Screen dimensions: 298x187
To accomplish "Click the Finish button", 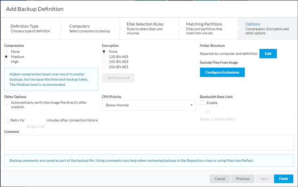I will [x=284, y=179].
